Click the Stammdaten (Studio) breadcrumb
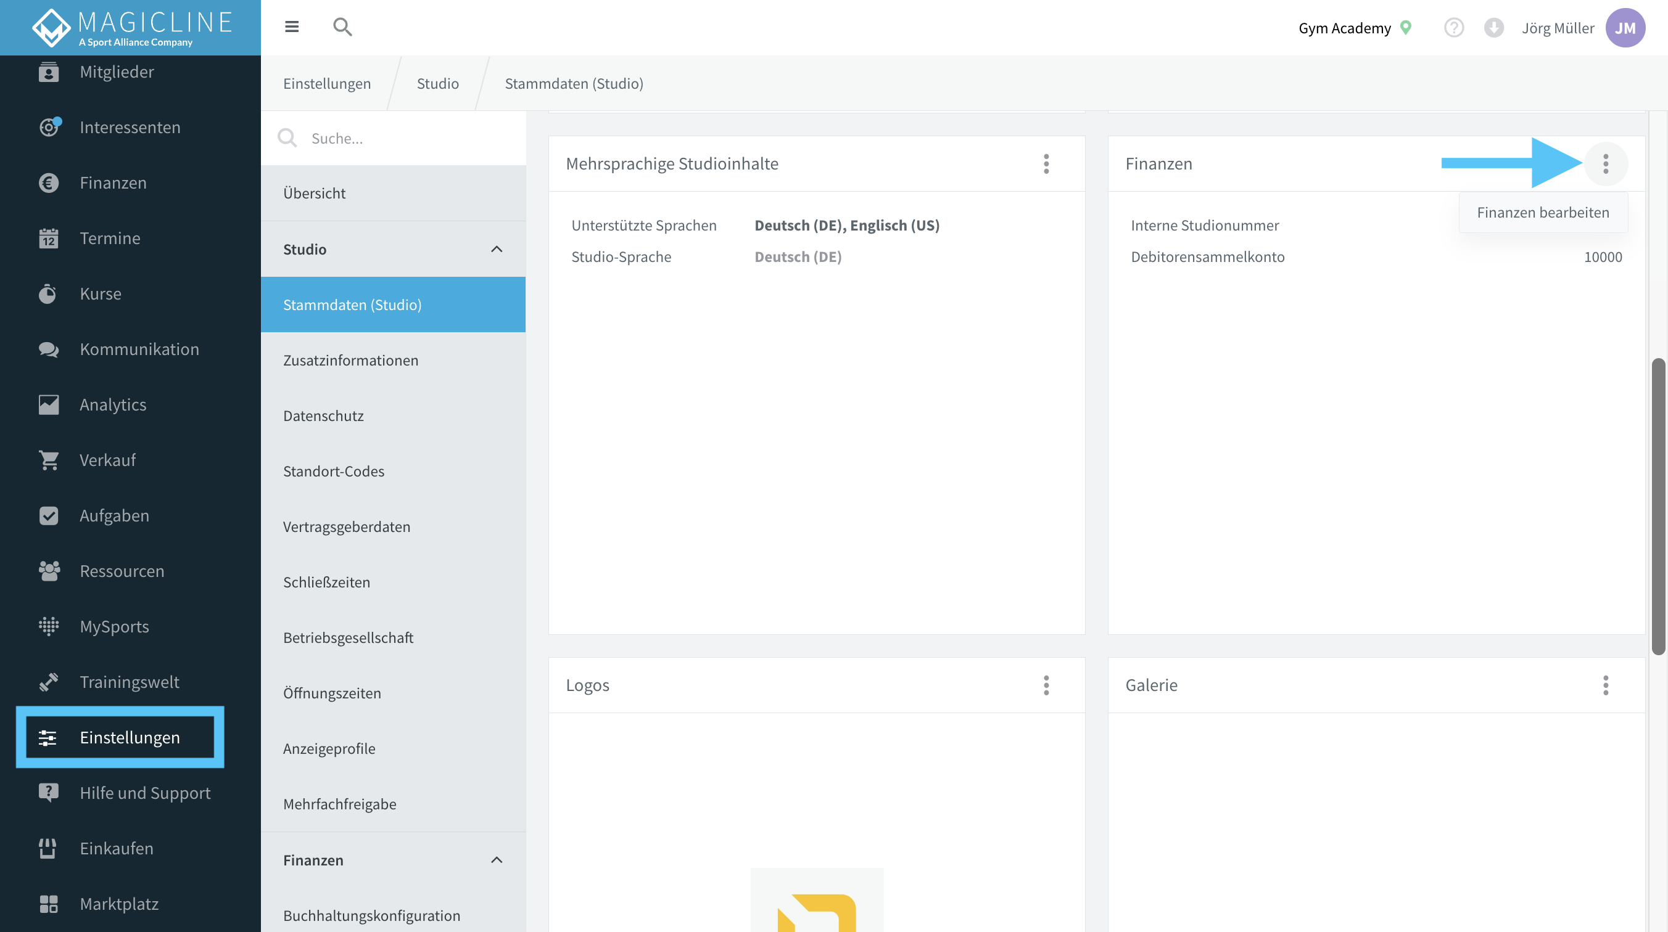The image size is (1668, 932). pos(574,83)
